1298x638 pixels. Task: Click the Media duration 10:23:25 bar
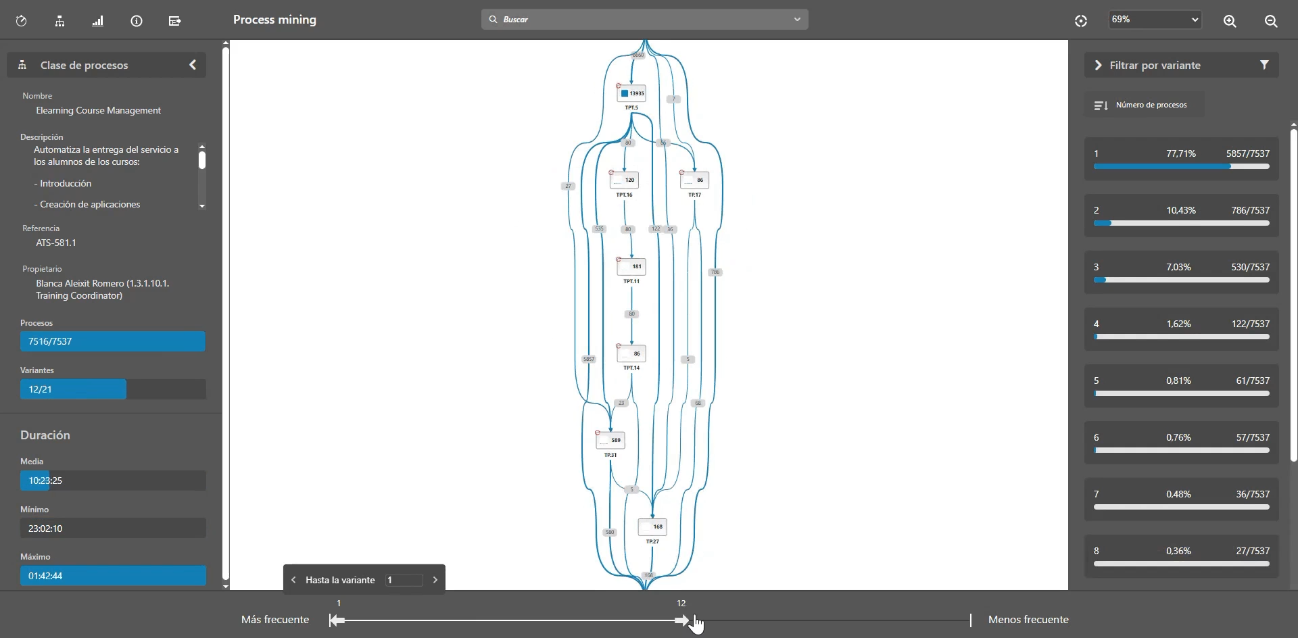[113, 481]
